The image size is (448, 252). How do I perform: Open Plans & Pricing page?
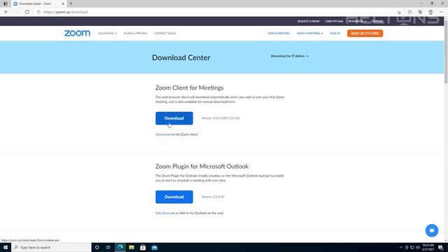[x=135, y=34]
